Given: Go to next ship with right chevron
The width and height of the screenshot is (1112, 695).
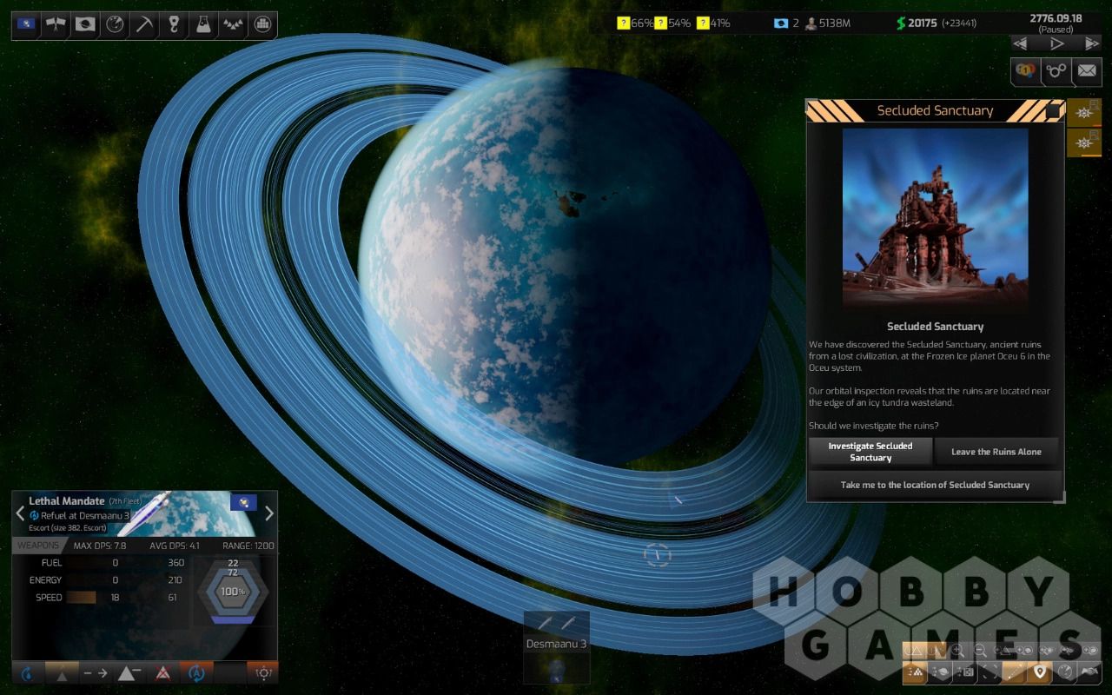Looking at the screenshot, I should [x=268, y=513].
